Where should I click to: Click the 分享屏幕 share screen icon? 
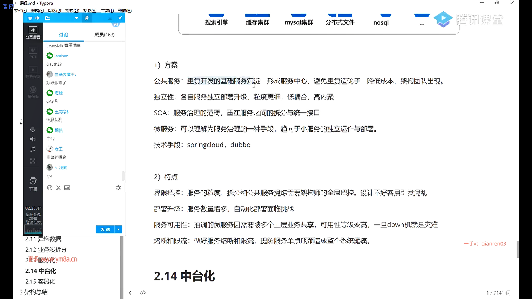(33, 30)
